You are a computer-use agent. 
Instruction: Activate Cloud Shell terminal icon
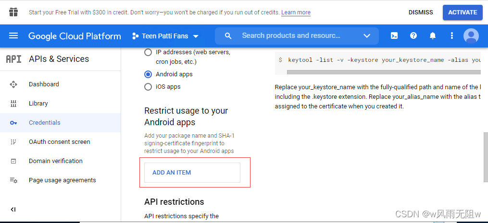(394, 36)
